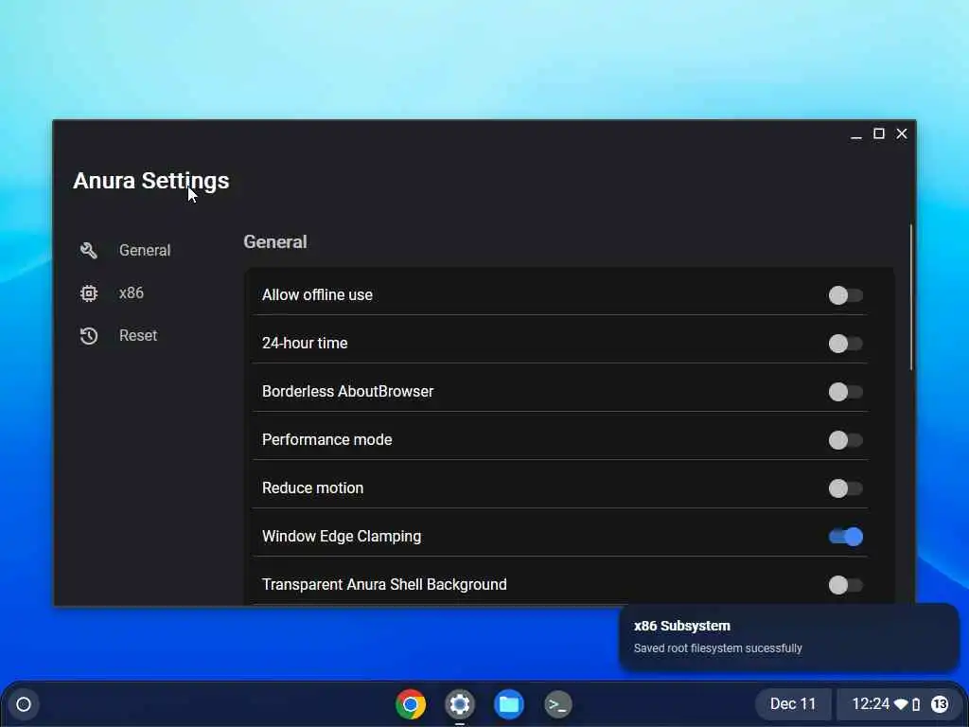Image resolution: width=969 pixels, height=727 pixels.
Task: Select the General sidebar section
Action: point(125,250)
